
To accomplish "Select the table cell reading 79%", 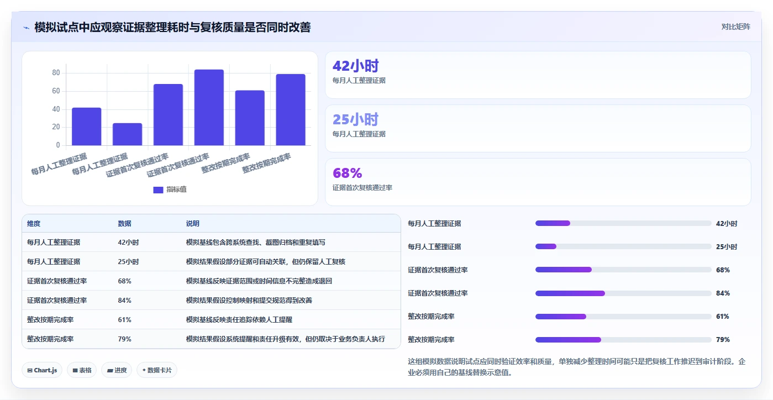I will 124,339.
